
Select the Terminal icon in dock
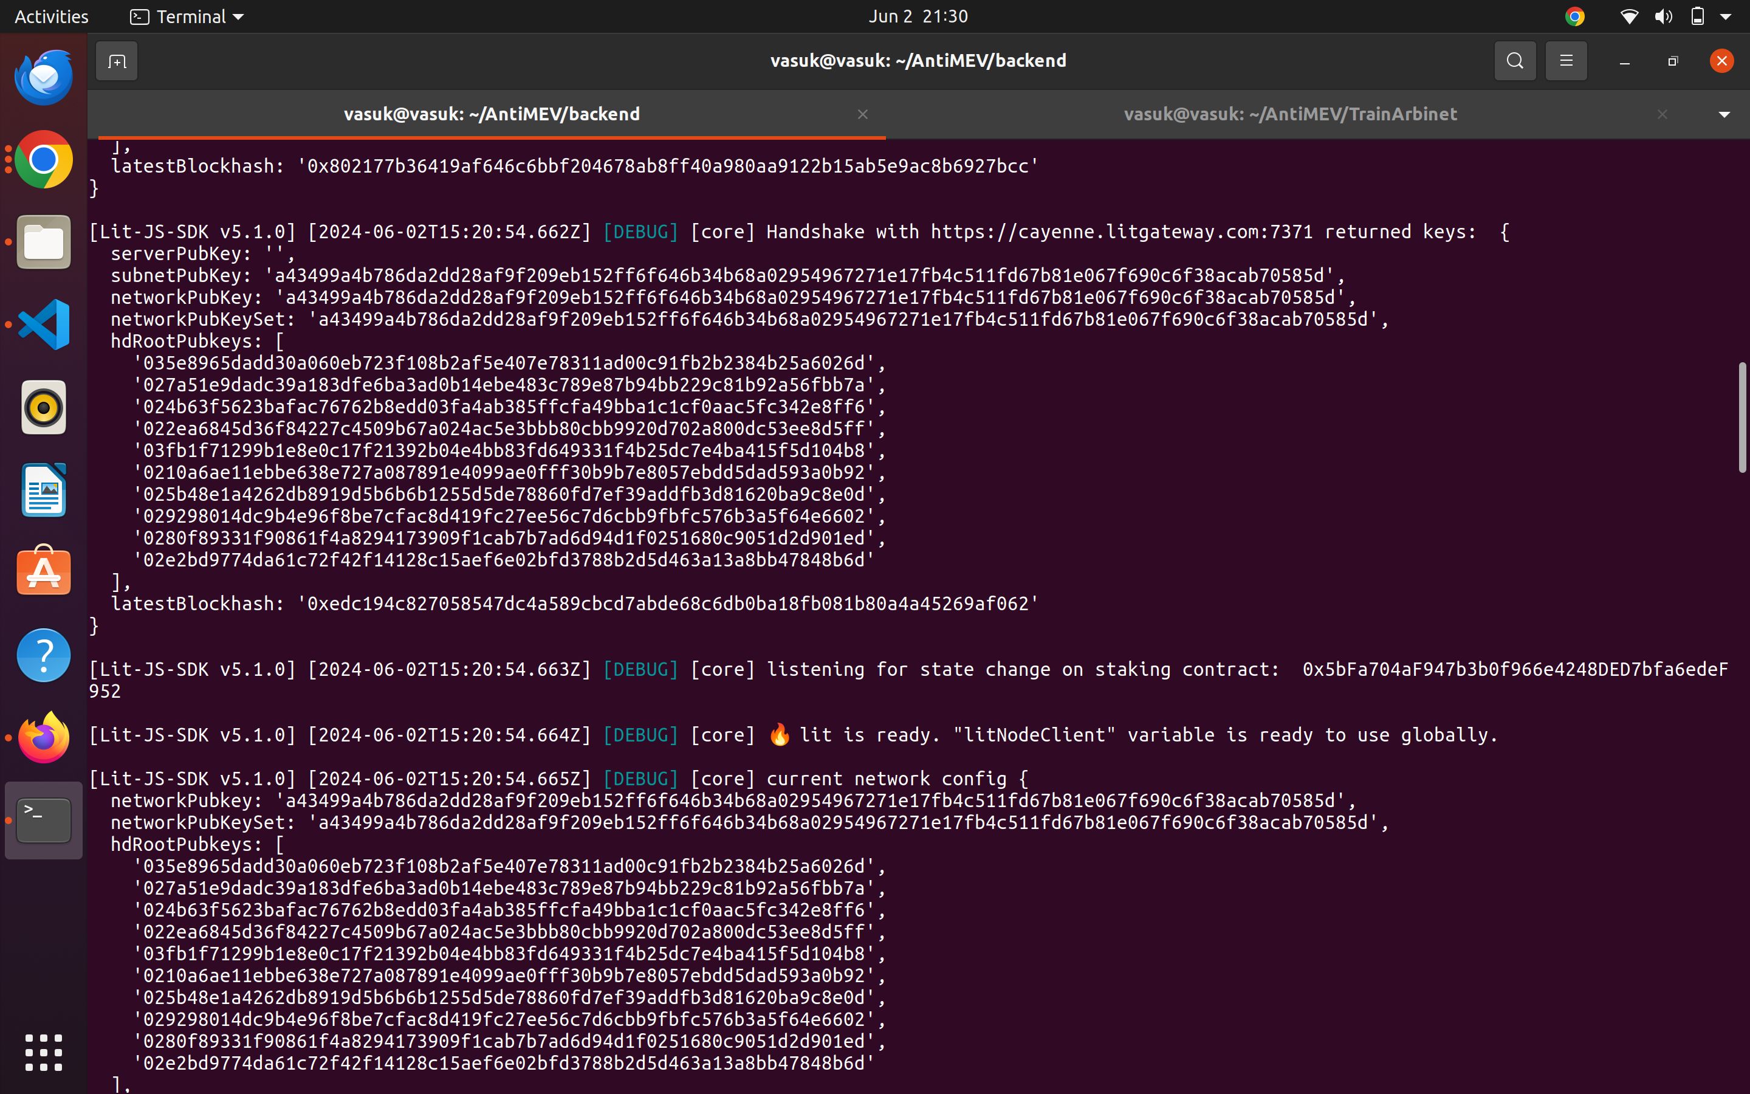click(x=44, y=820)
